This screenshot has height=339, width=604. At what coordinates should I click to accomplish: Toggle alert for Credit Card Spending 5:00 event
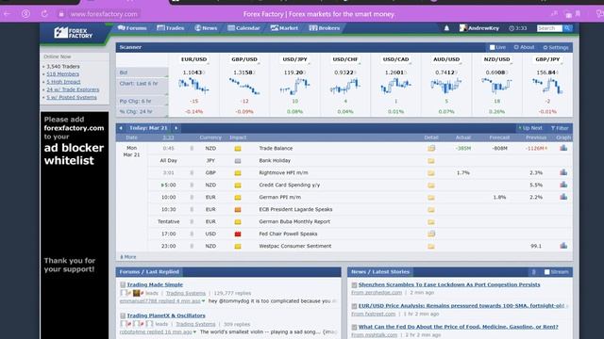[192, 186]
